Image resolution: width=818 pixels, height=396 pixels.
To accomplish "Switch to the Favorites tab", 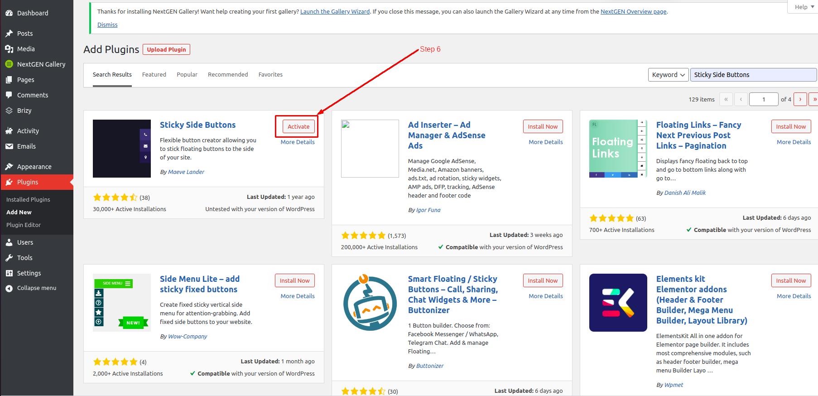I will [270, 74].
